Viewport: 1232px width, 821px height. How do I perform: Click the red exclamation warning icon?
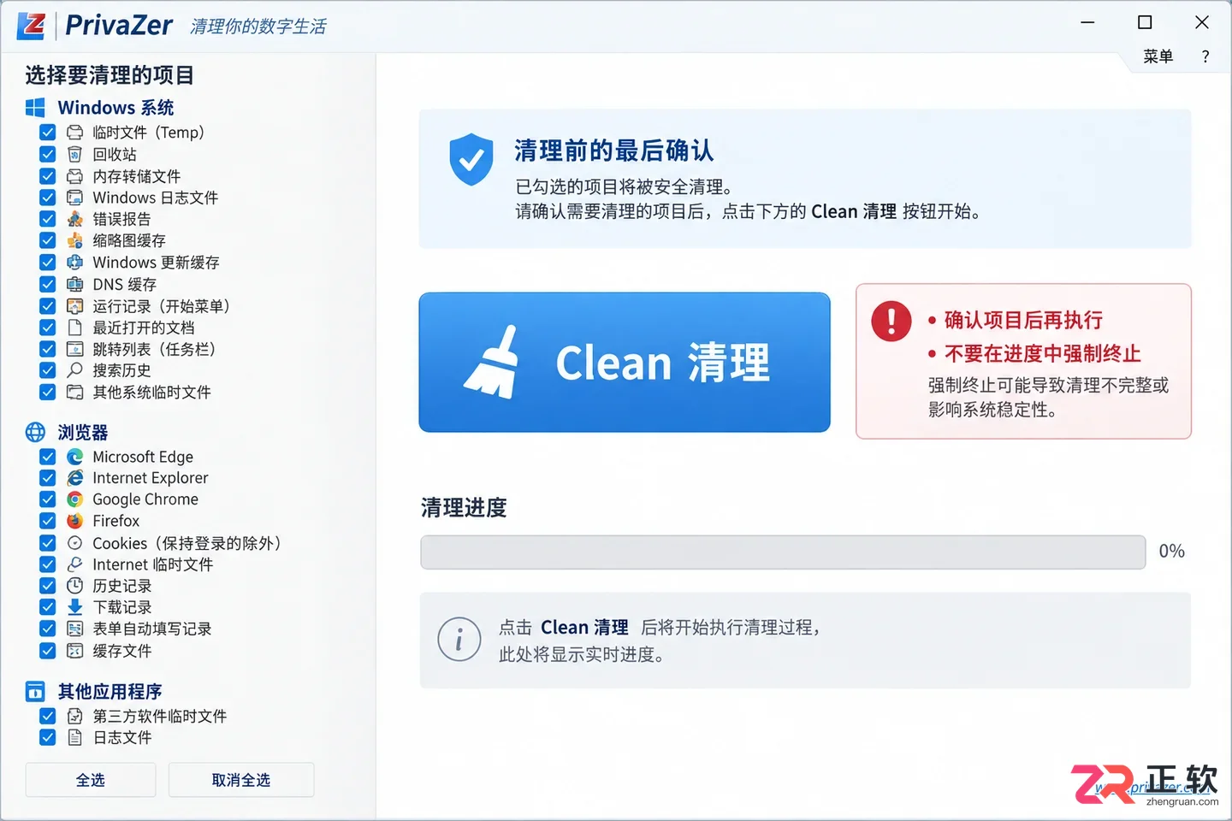891,322
